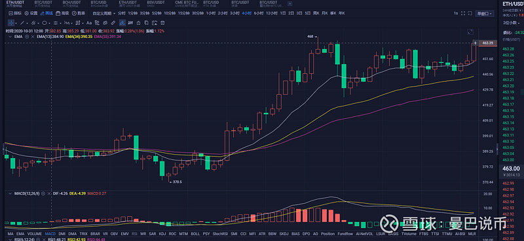Image resolution: width=524 pixels, height=241 pixels.
Task: Open the 2位小数 decimal precision dropdown
Action: pyautogui.click(x=512, y=23)
